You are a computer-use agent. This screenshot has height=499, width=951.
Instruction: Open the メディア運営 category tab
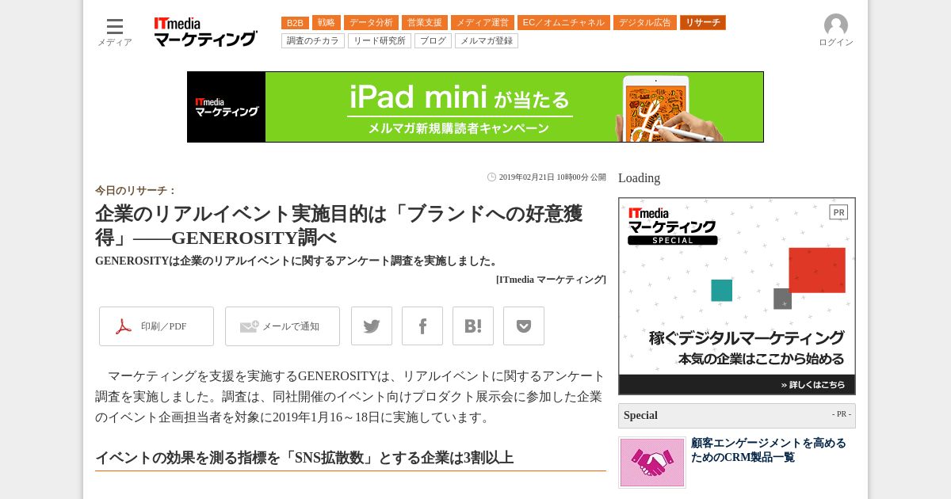click(483, 23)
